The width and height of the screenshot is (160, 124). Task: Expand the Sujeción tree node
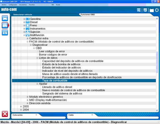(x=24, y=32)
